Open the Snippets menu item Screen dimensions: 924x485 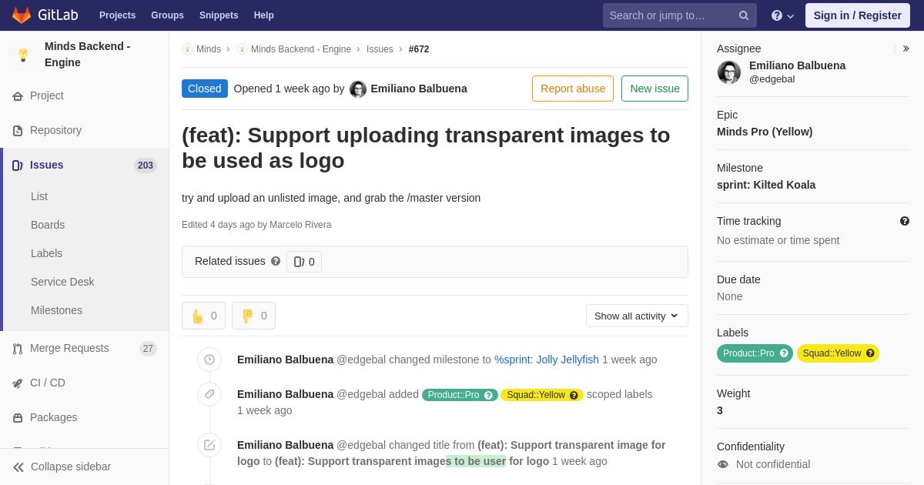[219, 15]
